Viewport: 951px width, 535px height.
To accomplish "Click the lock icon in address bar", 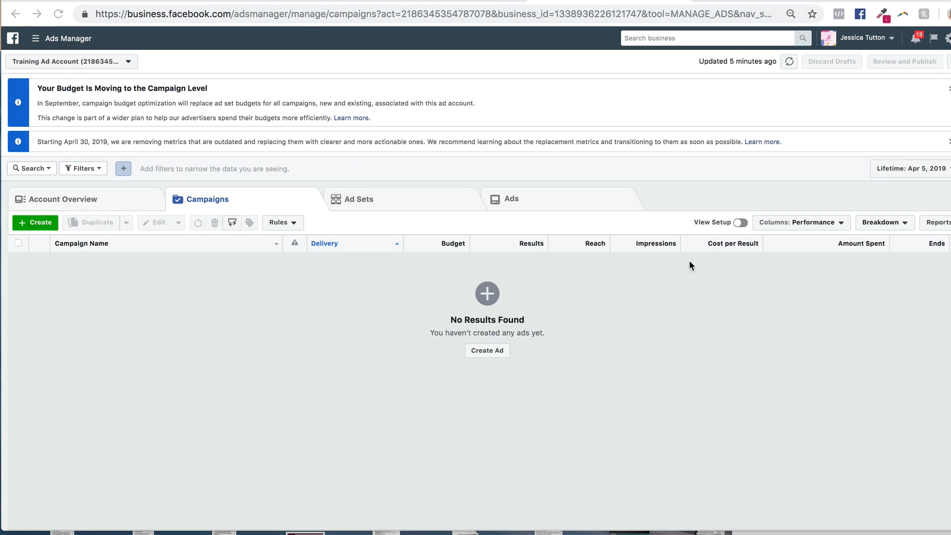I will tap(85, 14).
